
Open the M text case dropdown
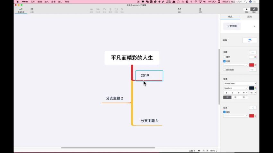coord(245,93)
